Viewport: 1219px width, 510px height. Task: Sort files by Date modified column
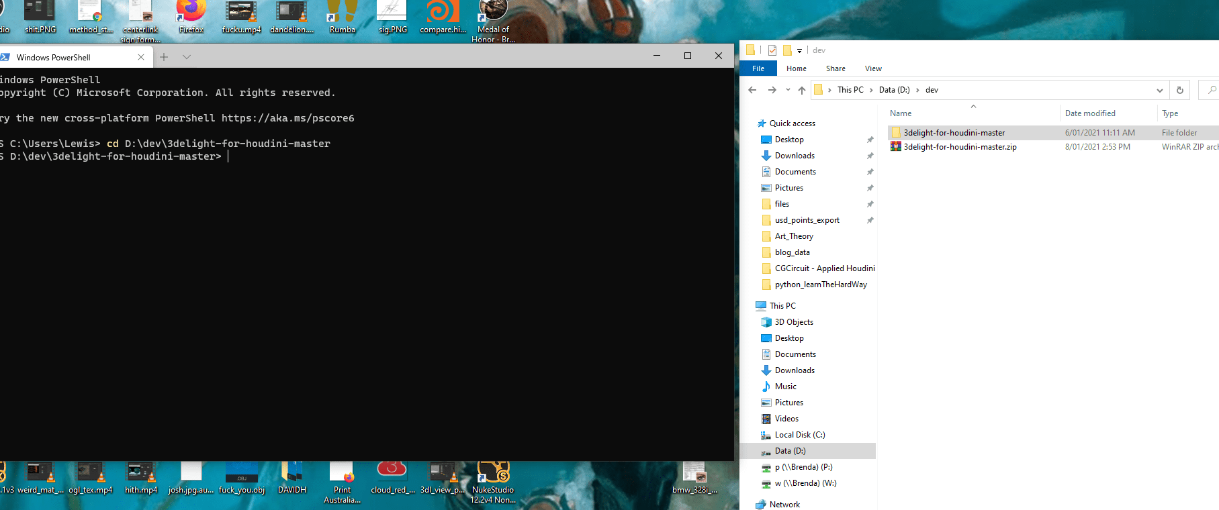[x=1090, y=113]
